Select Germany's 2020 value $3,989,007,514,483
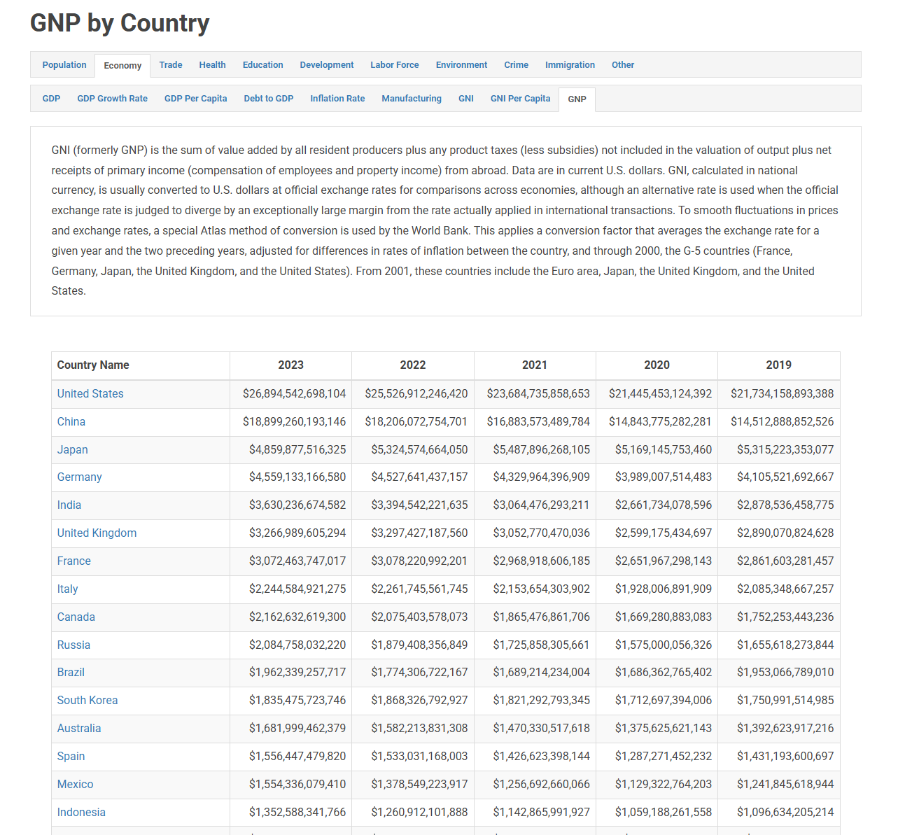The height and width of the screenshot is (835, 898). (664, 477)
